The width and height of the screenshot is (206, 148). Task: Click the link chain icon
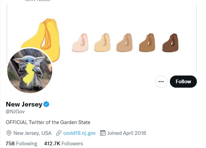pos(59,133)
